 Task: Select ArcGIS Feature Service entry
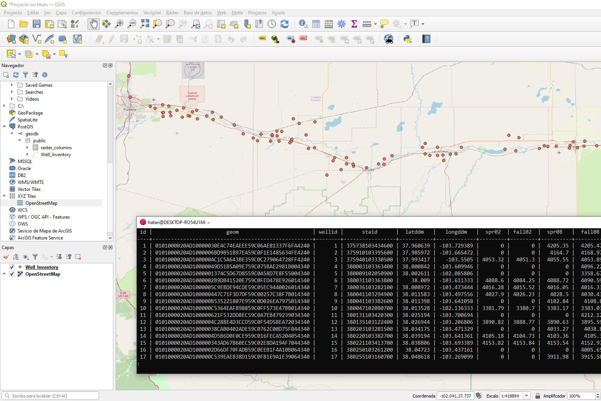[x=40, y=238]
